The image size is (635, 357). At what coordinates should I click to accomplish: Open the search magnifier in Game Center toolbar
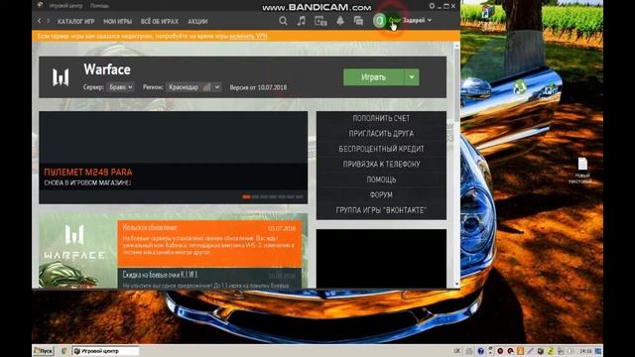point(283,21)
